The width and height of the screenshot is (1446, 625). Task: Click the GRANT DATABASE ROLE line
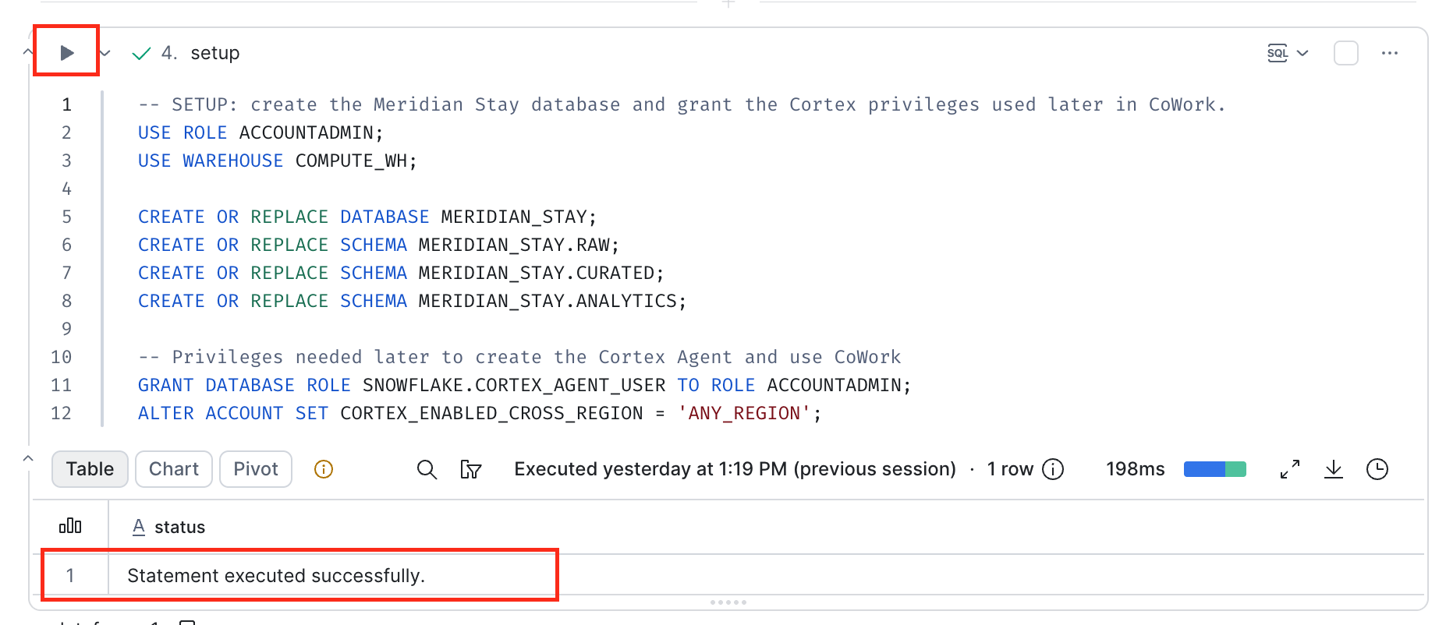(524, 385)
